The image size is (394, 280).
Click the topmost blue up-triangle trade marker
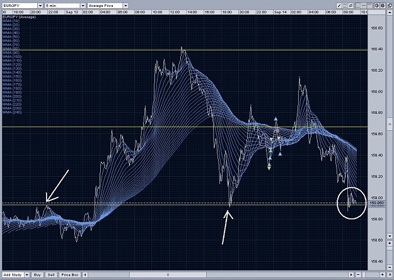click(275, 119)
